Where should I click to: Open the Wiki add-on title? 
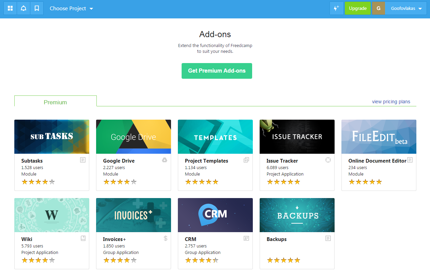[x=27, y=239]
